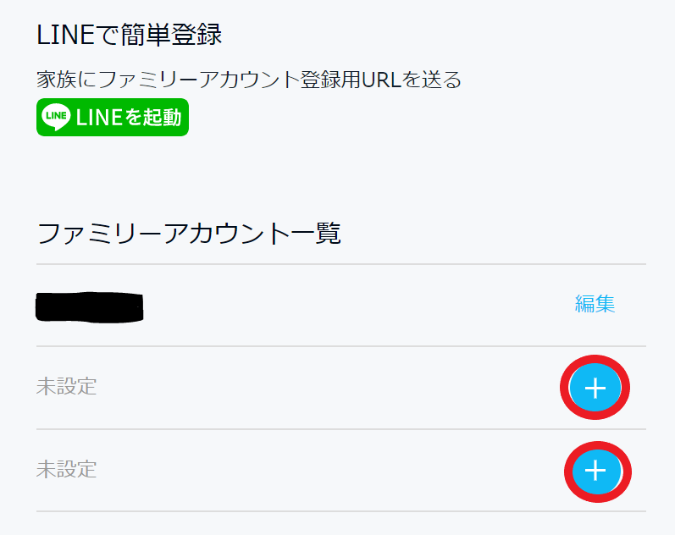
Task: Tap the を起動 text on the green button
Action: point(154,118)
